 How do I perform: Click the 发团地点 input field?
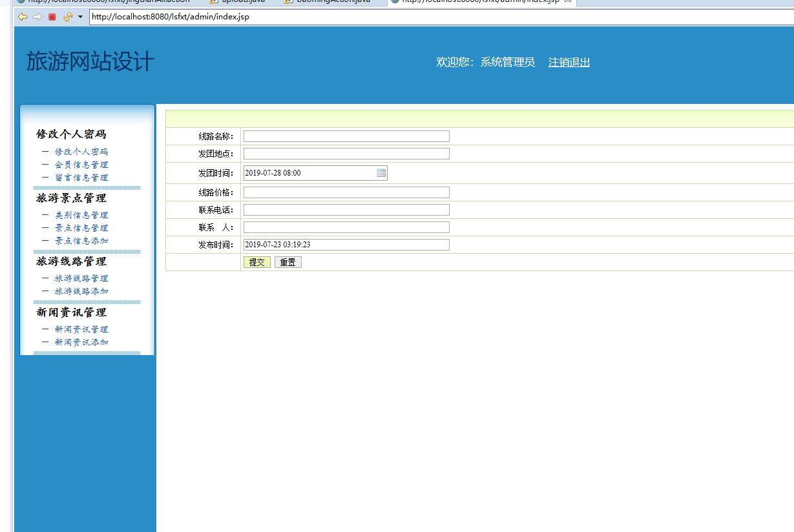click(346, 154)
